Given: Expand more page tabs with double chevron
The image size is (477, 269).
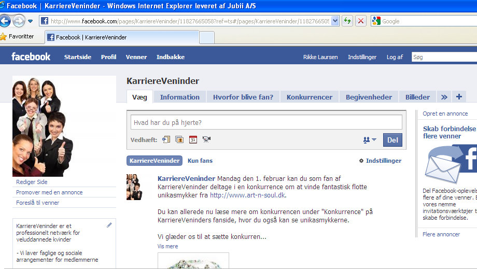Looking at the screenshot, I should [x=444, y=97].
